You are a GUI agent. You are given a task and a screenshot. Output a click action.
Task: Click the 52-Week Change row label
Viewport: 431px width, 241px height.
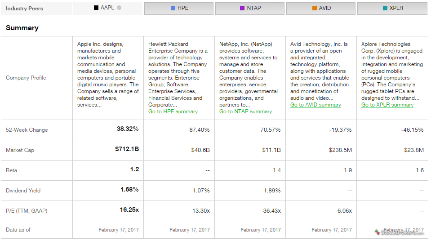click(x=27, y=130)
